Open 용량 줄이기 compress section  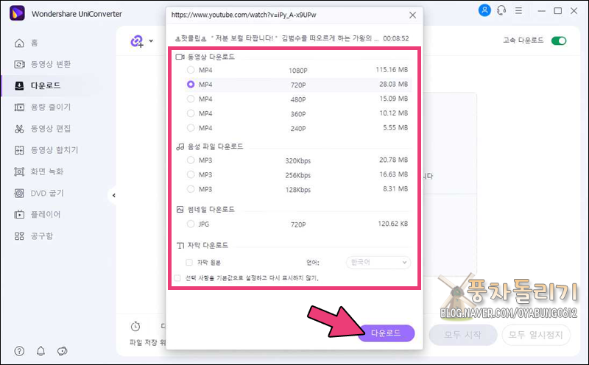43,107
